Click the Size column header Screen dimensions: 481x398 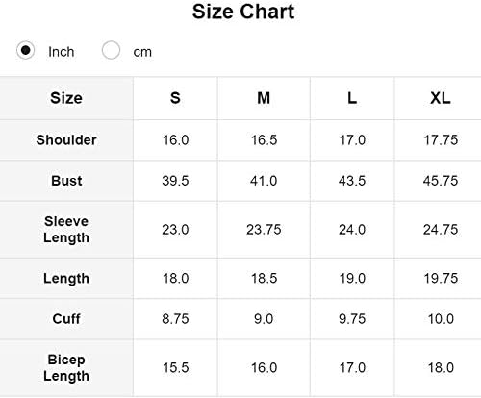click(x=66, y=98)
